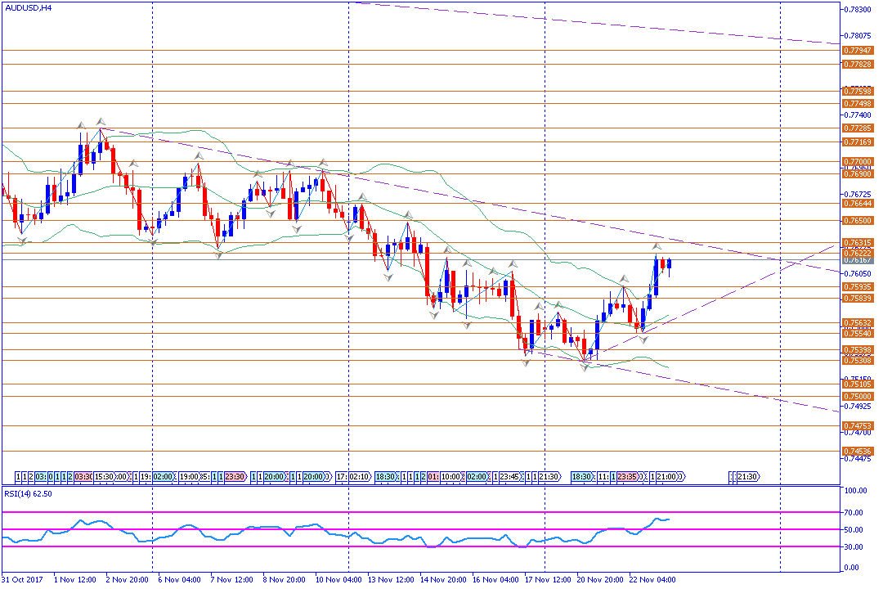Image resolution: width=883 pixels, height=589 pixels.
Task: Click the RSI 100.00 axis value
Action: pyautogui.click(x=857, y=491)
